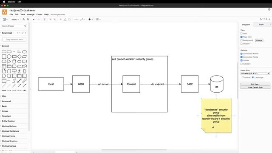The height and width of the screenshot is (153, 272).
Task: Click the Scratchpad close icon
Action: (25, 33)
